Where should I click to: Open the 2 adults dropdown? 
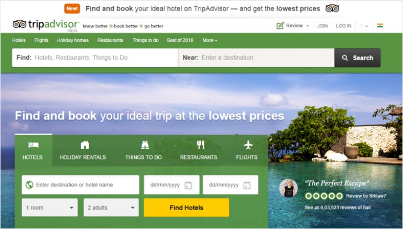pos(111,208)
